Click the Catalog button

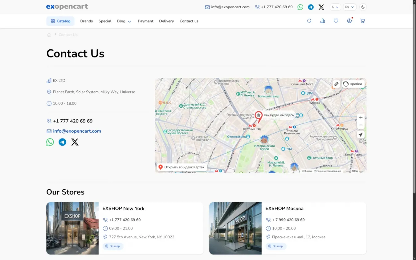tap(60, 21)
